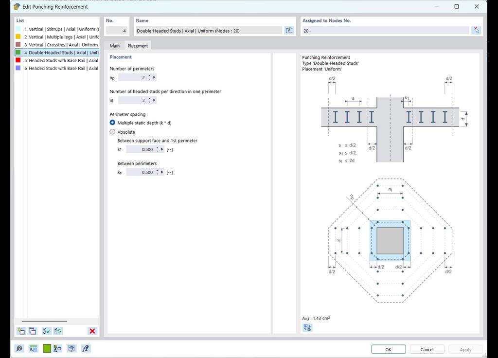This screenshot has width=498, height=358.
Task: Copy the selected punching reinforcement
Action: pyautogui.click(x=32, y=331)
